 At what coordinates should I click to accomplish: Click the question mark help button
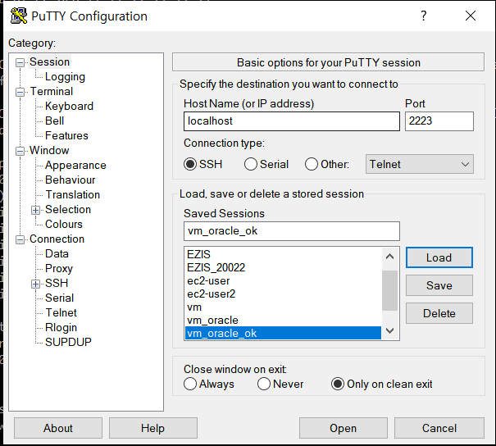424,16
